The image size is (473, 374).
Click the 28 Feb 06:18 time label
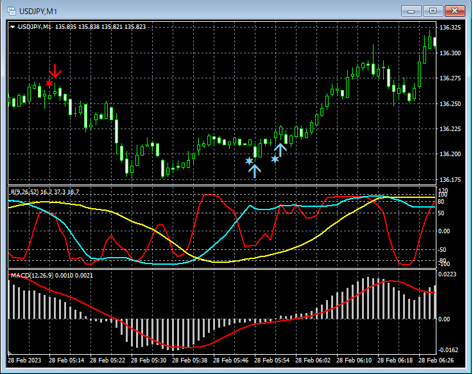tap(395, 361)
